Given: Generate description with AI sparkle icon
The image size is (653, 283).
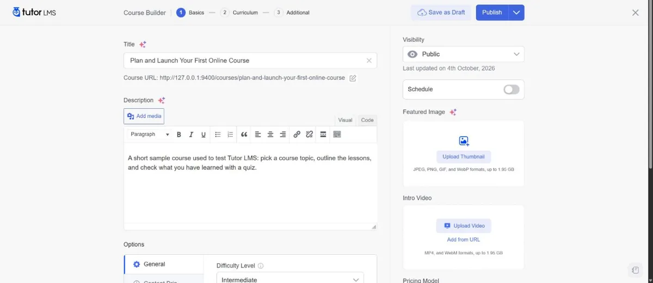Looking at the screenshot, I should 161,100.
